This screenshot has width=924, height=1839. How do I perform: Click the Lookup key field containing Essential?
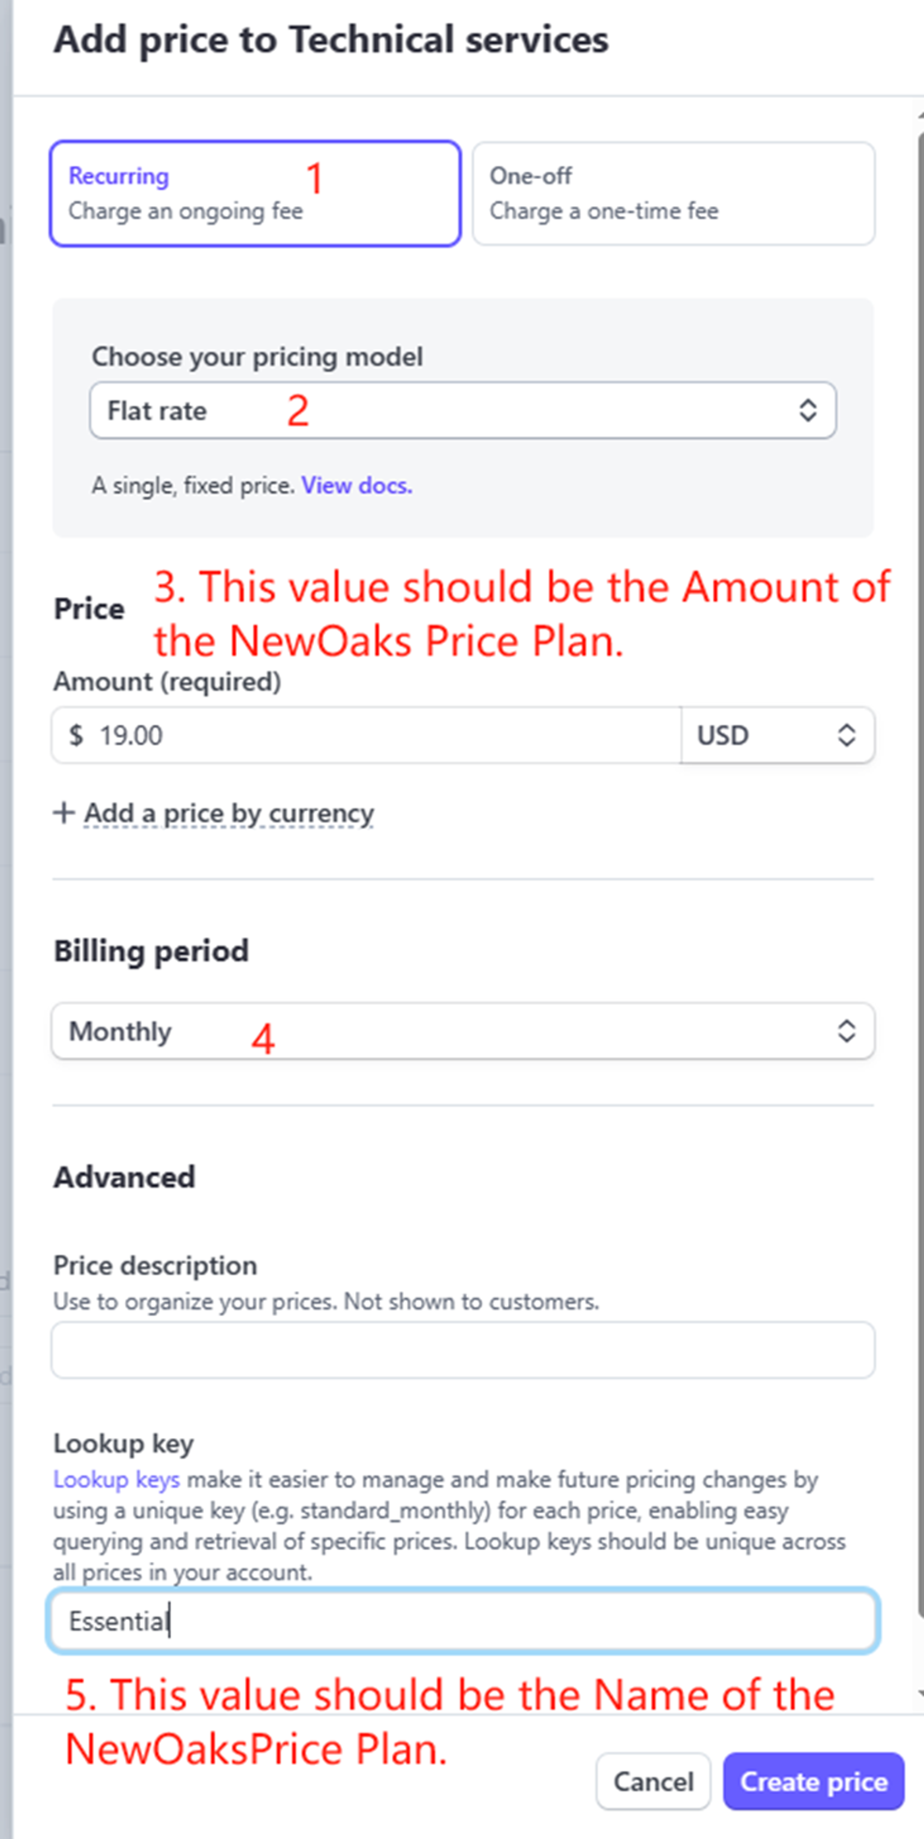[462, 1621]
